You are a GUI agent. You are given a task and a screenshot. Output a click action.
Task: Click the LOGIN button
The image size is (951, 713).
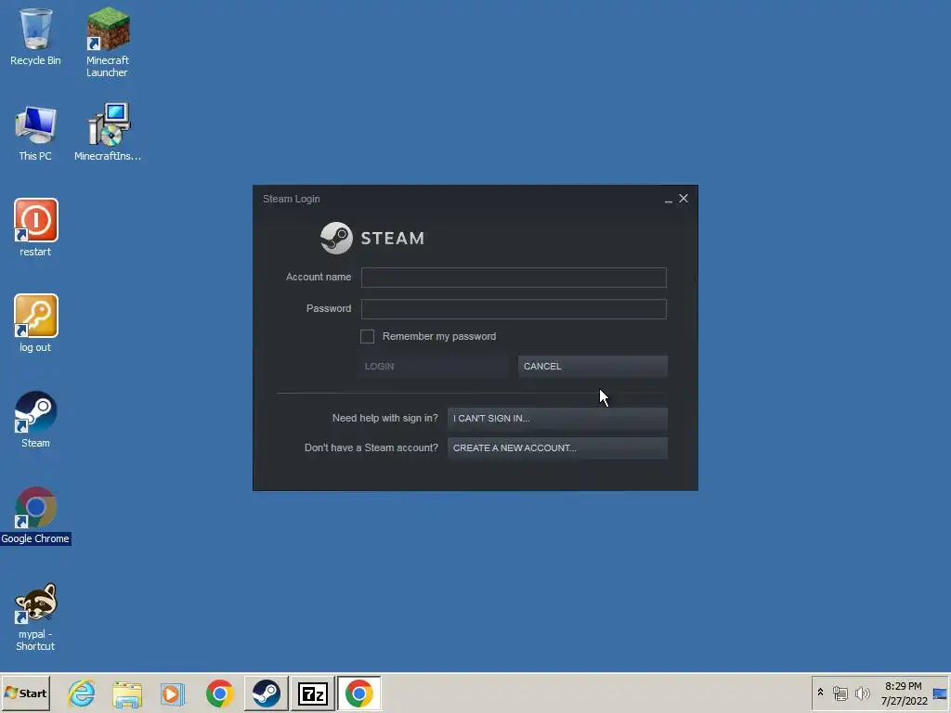click(x=433, y=366)
